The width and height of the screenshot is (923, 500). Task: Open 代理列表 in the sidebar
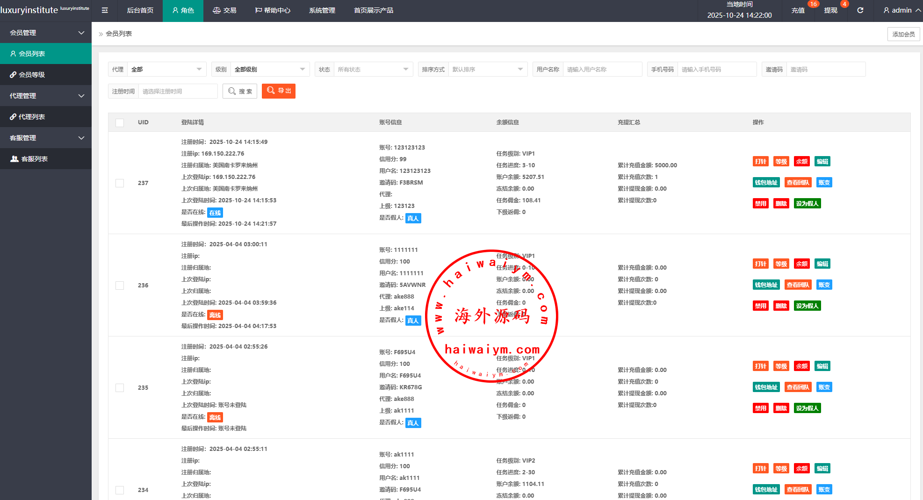click(x=31, y=117)
